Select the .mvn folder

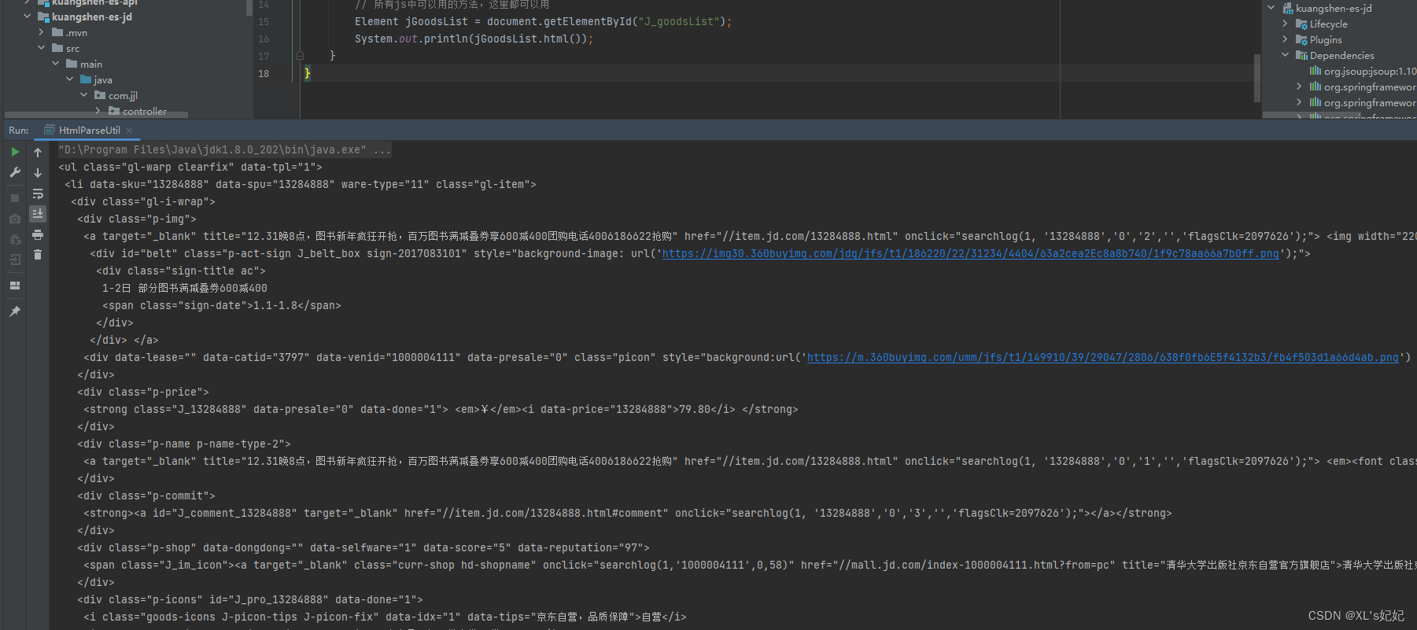[77, 33]
